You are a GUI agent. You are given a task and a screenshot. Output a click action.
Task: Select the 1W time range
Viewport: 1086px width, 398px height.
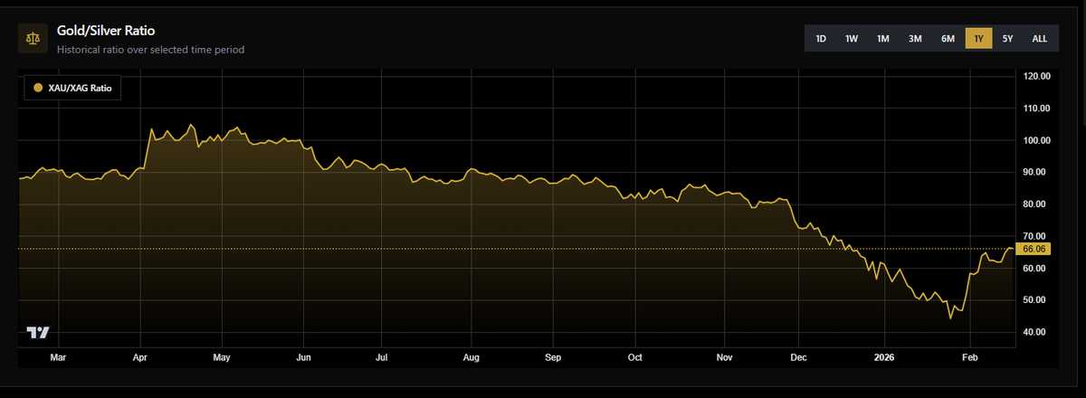852,38
